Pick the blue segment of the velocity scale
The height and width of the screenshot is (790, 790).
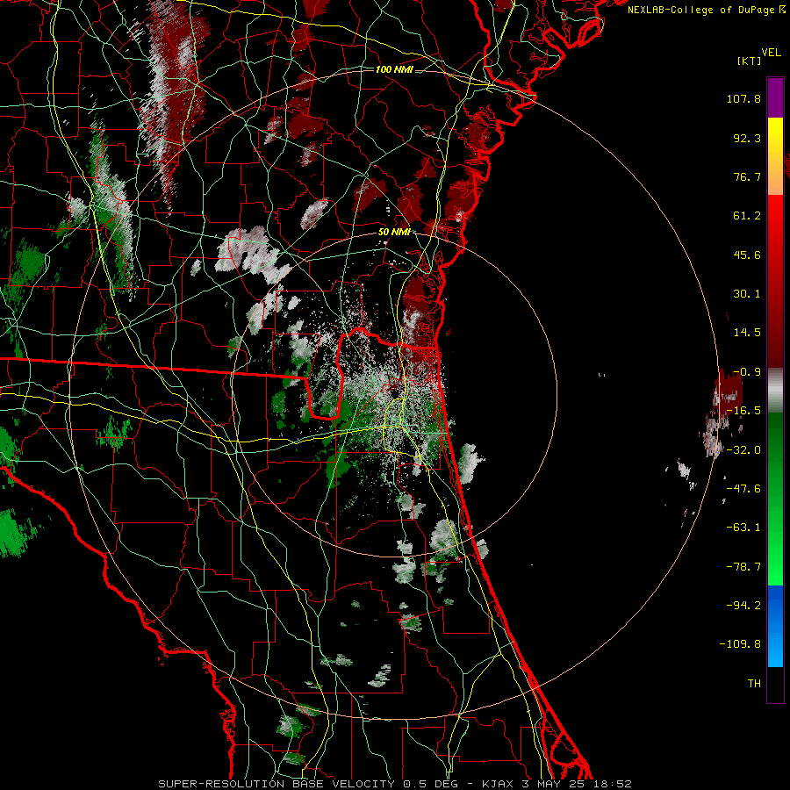click(775, 626)
